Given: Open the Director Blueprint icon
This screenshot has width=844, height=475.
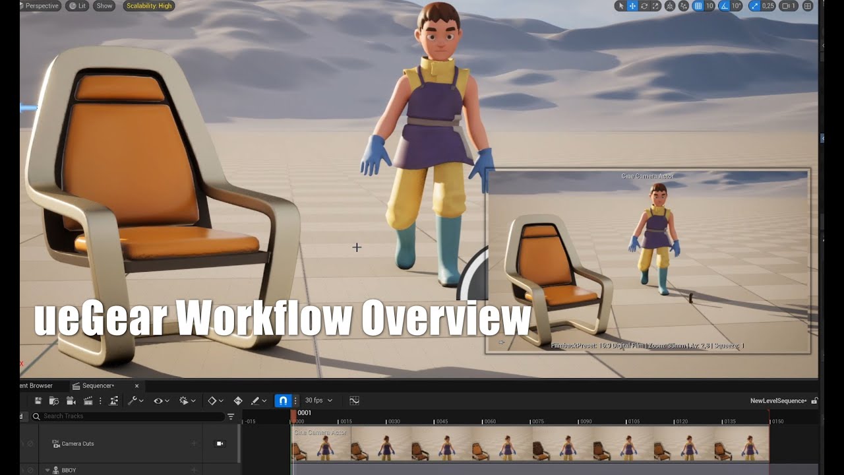Looking at the screenshot, I should [113, 400].
